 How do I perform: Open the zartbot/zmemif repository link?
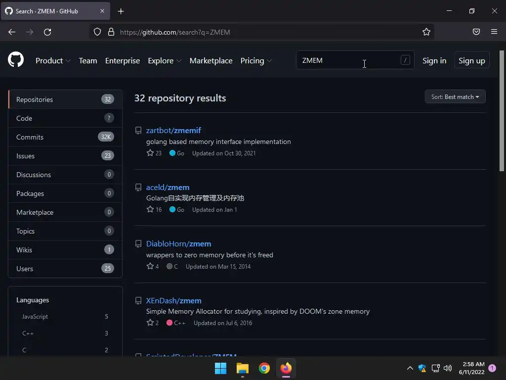coord(173,130)
